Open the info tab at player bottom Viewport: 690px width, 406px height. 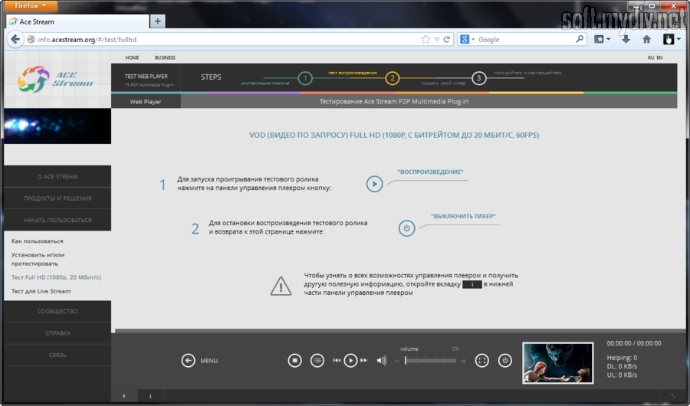coord(150,396)
